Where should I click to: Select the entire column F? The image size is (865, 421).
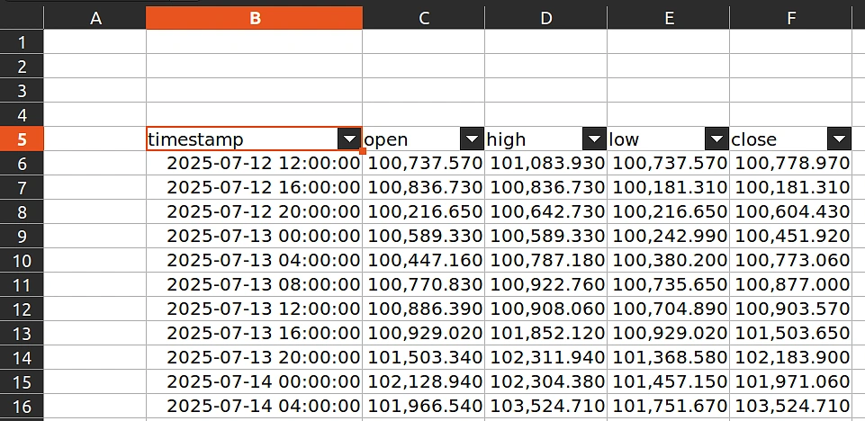click(790, 18)
